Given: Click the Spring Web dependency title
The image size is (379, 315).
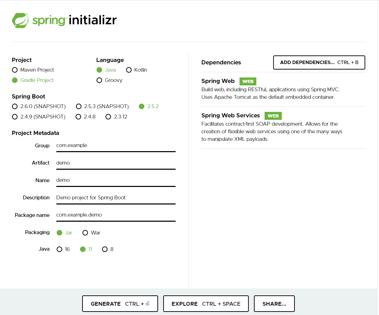Looking at the screenshot, I should click(x=218, y=81).
